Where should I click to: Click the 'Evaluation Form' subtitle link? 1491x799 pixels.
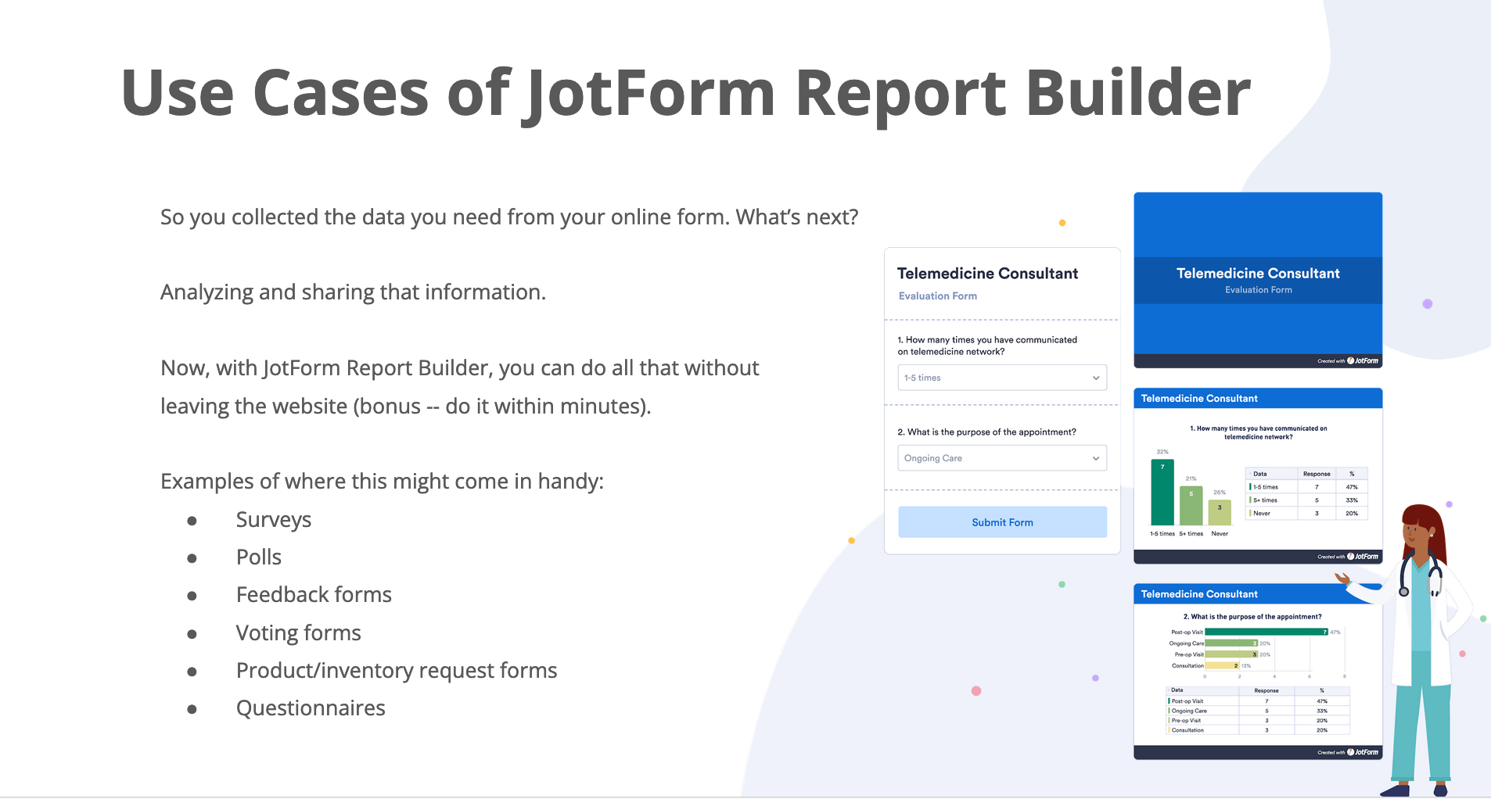click(938, 296)
